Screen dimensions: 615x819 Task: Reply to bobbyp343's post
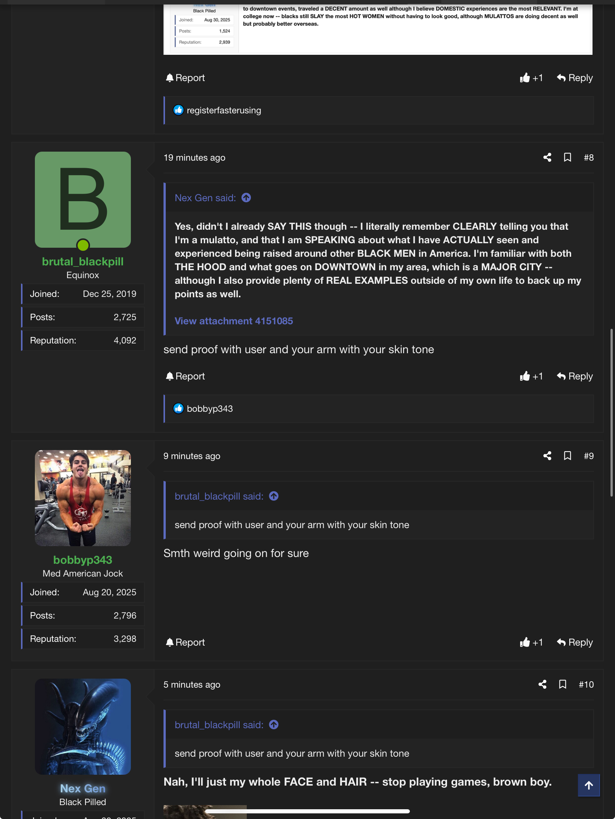(574, 643)
